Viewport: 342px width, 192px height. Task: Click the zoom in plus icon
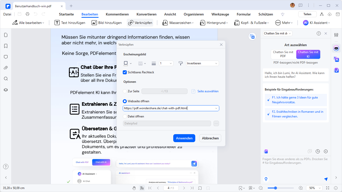(301, 188)
